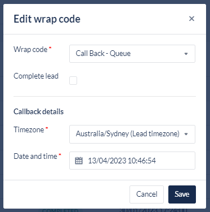Save the wrap code changes
Screen dimensions: 210x212
(182, 194)
